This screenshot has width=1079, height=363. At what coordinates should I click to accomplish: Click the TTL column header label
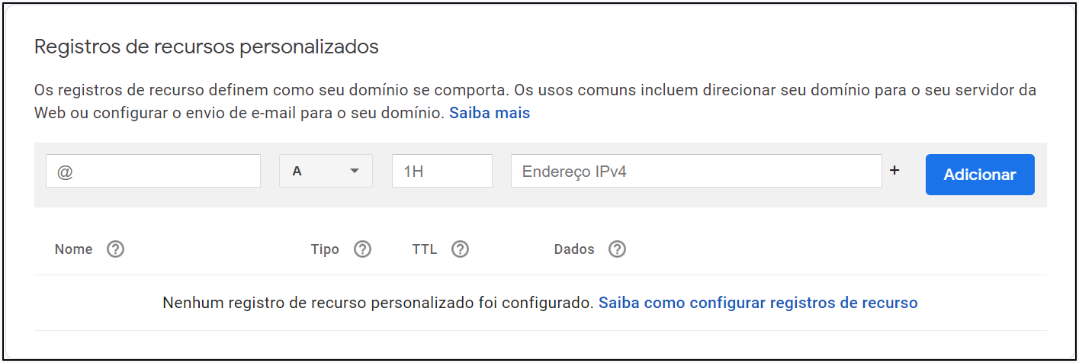coord(425,249)
